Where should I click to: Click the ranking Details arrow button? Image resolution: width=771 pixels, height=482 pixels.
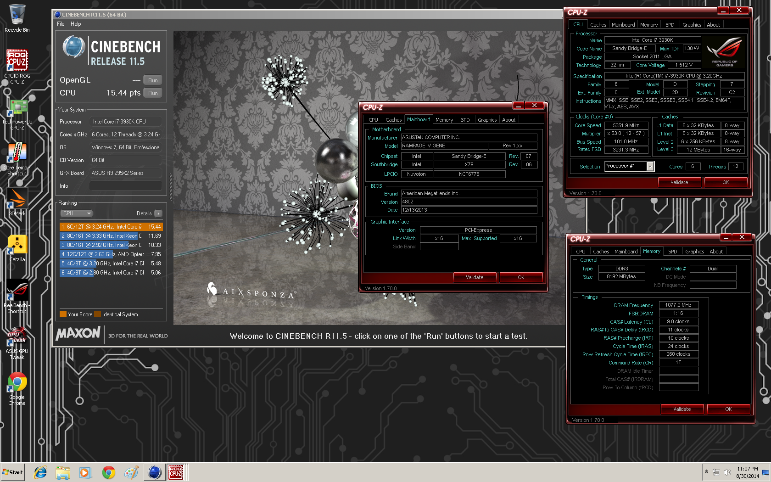click(x=158, y=213)
